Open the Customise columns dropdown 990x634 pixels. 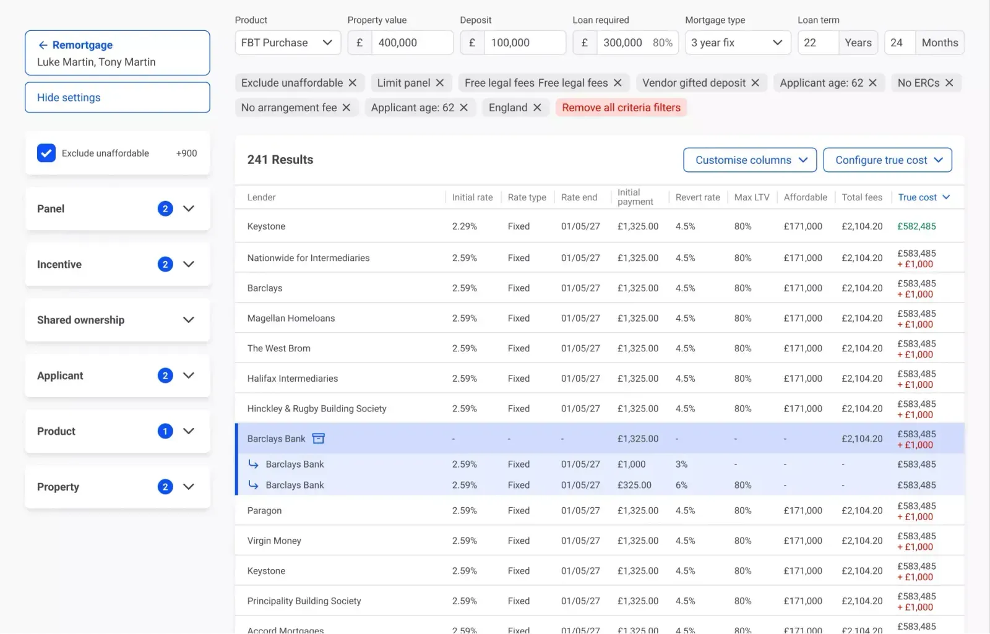click(x=750, y=160)
